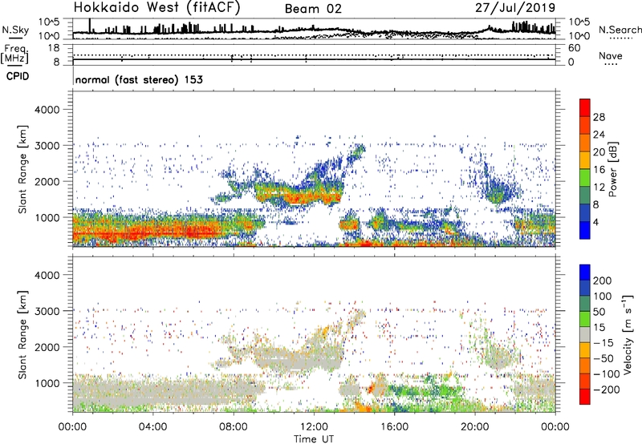
Task: Click the velocity colorbar value '-15'
Action: point(603,343)
